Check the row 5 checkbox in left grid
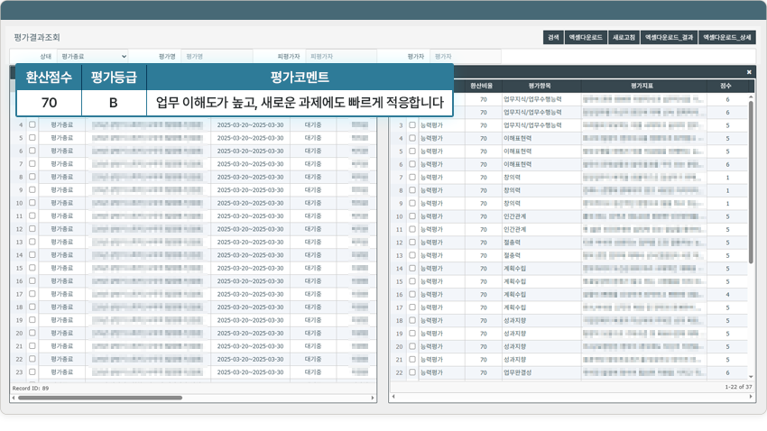Screen dimensions: 767x431 coord(32,138)
